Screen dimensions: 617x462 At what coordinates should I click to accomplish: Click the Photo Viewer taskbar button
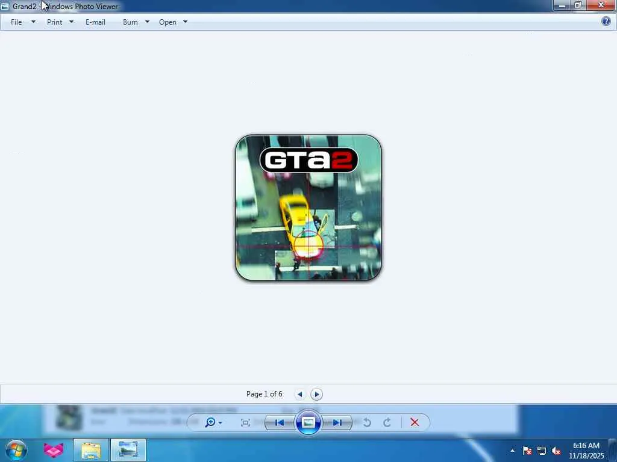(128, 450)
